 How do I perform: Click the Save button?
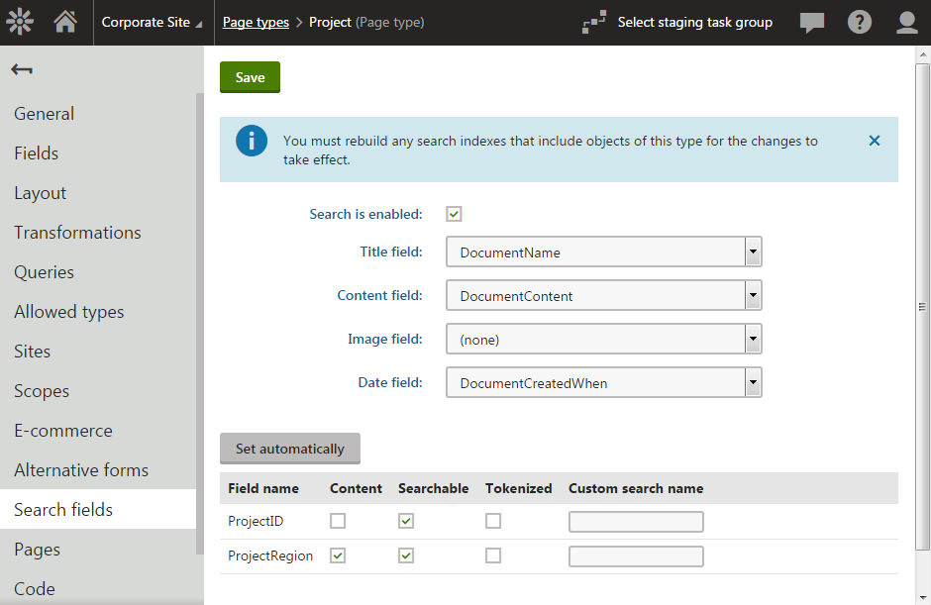pyautogui.click(x=250, y=76)
